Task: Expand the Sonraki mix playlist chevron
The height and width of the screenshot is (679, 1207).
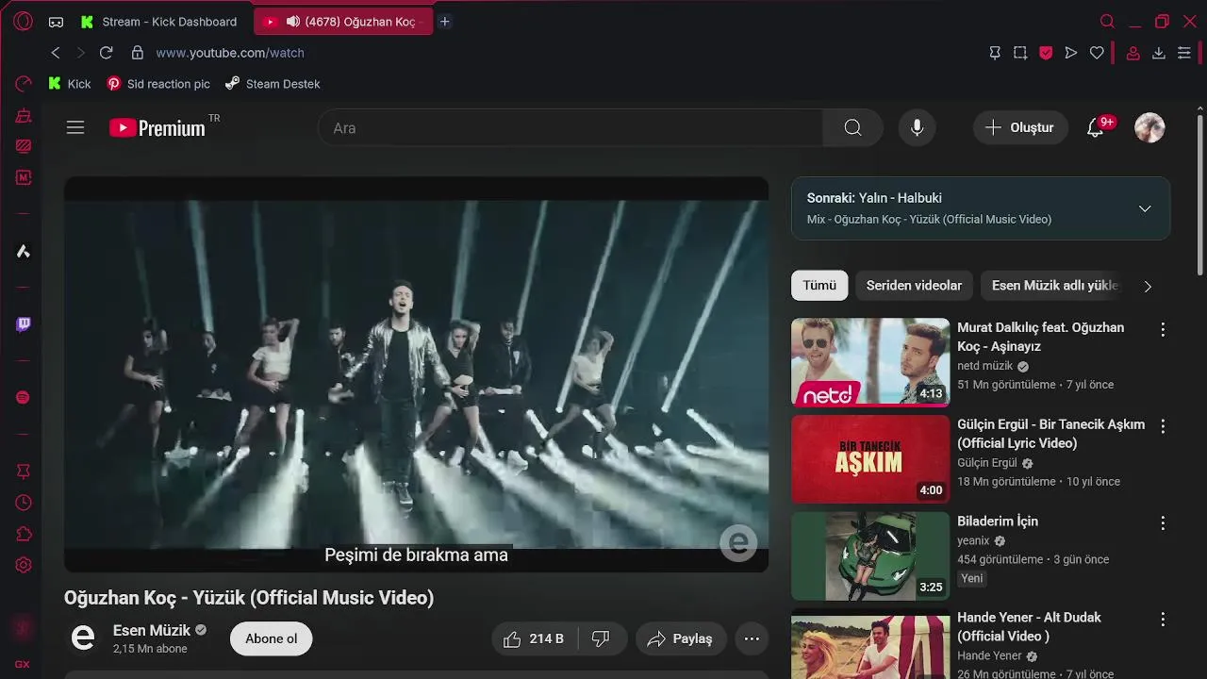Action: click(1145, 208)
